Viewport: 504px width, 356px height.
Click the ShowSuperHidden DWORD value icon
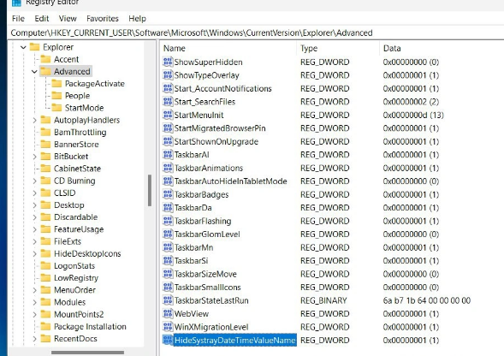tap(168, 62)
